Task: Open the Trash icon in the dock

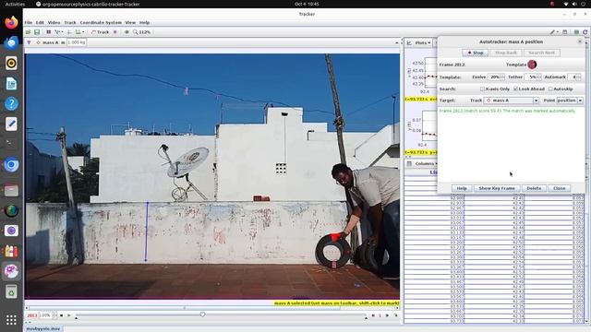Action: tap(11, 291)
